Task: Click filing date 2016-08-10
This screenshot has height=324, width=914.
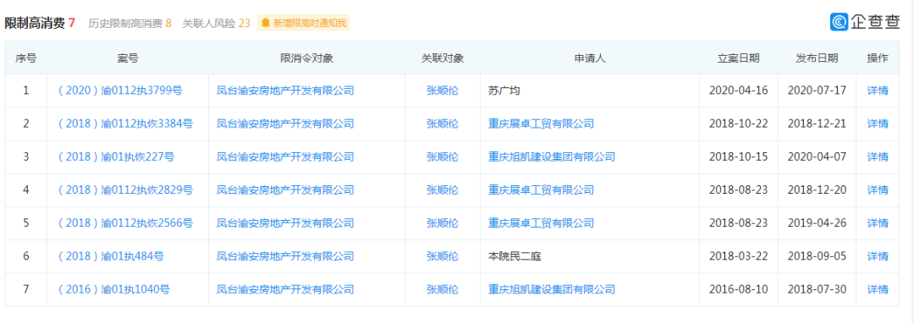Action: 739,289
